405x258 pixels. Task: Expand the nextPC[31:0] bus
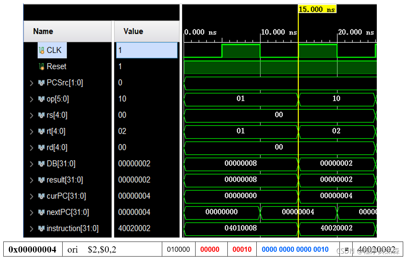click(31, 212)
